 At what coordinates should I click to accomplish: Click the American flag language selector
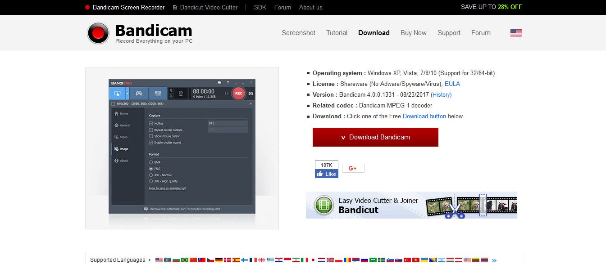tap(515, 32)
